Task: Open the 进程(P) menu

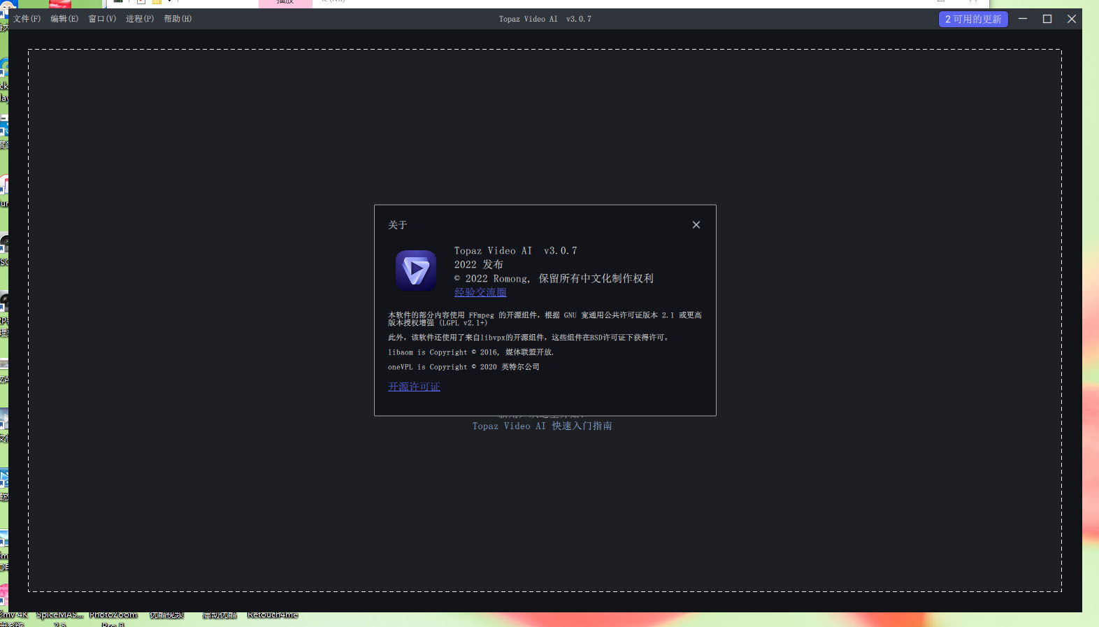Action: (x=140, y=19)
